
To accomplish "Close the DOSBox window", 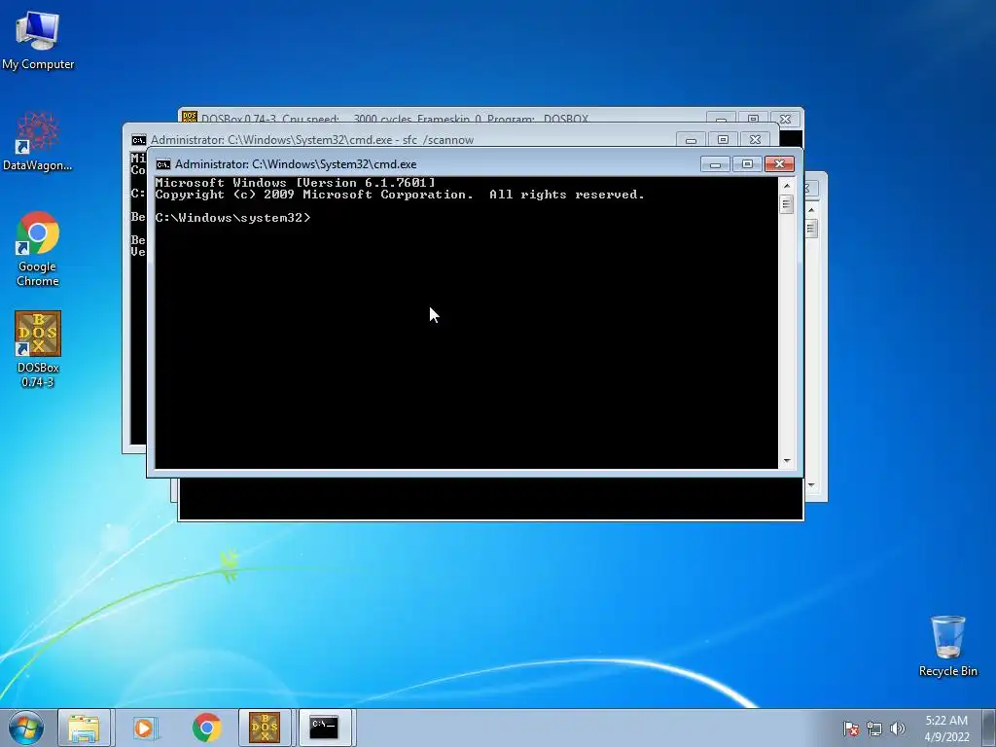I will (x=785, y=118).
